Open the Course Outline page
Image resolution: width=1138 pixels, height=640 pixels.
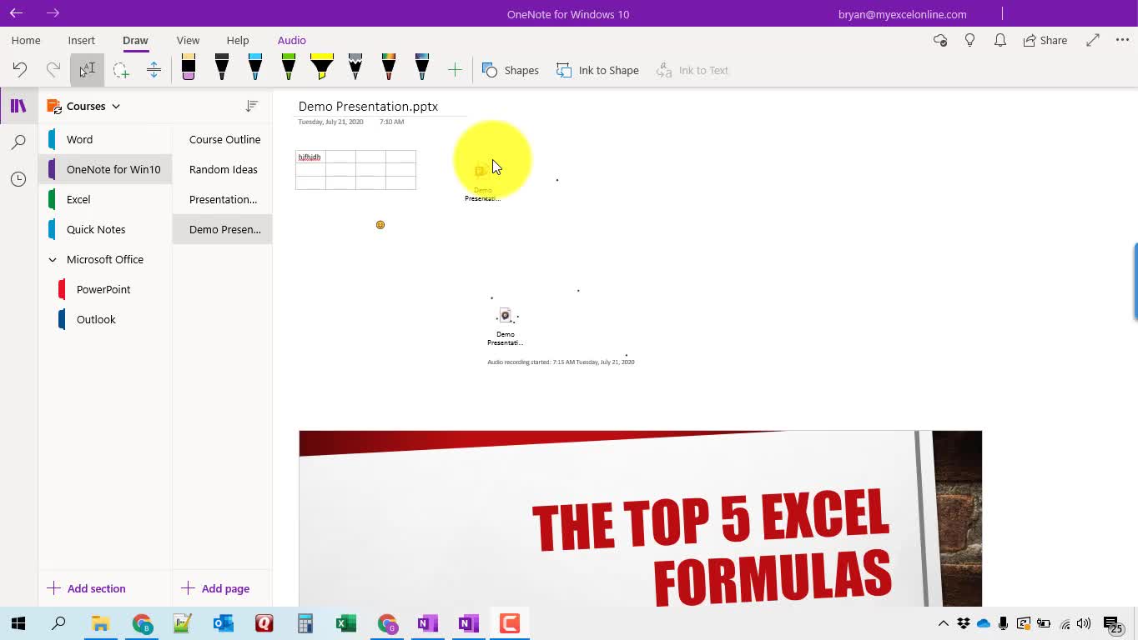[x=224, y=139]
